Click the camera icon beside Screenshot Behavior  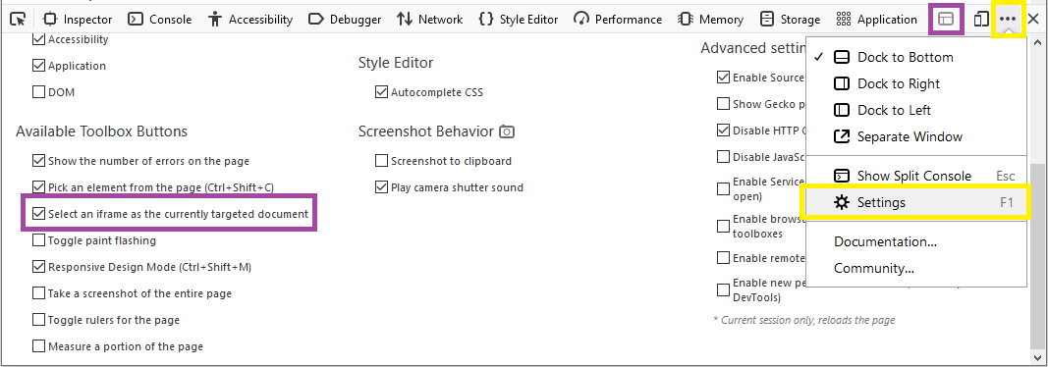[x=507, y=131]
